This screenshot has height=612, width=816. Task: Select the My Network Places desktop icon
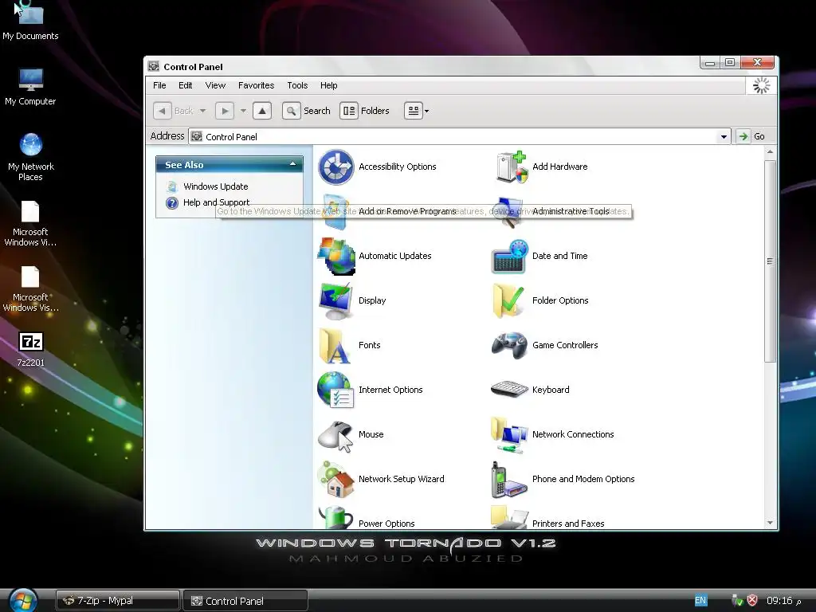pos(31,157)
